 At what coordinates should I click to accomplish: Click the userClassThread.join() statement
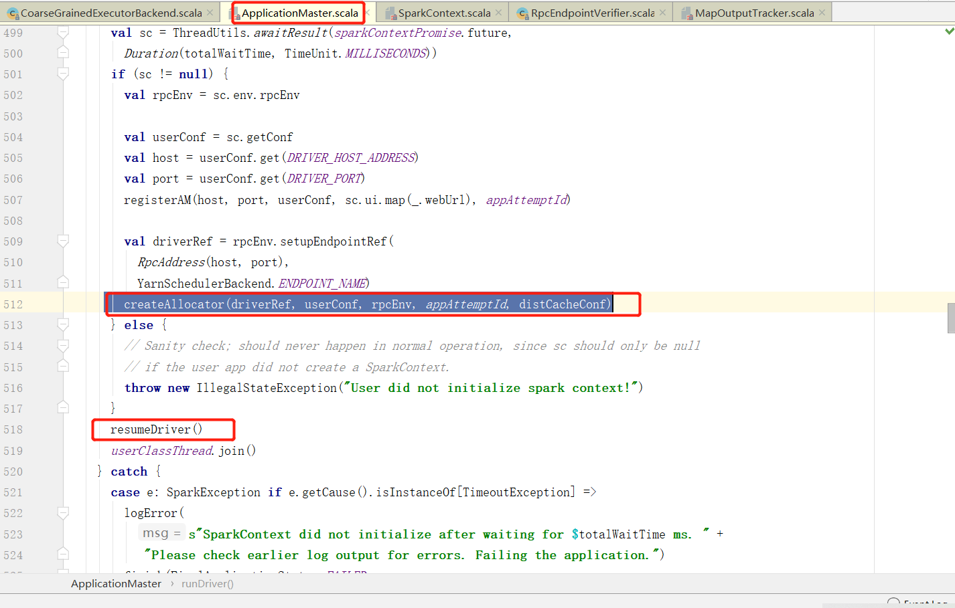[x=183, y=451]
